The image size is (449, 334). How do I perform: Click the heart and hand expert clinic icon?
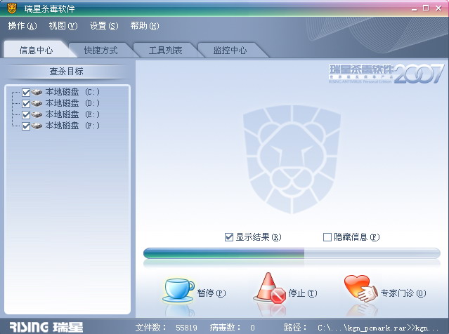pyautogui.click(x=360, y=288)
